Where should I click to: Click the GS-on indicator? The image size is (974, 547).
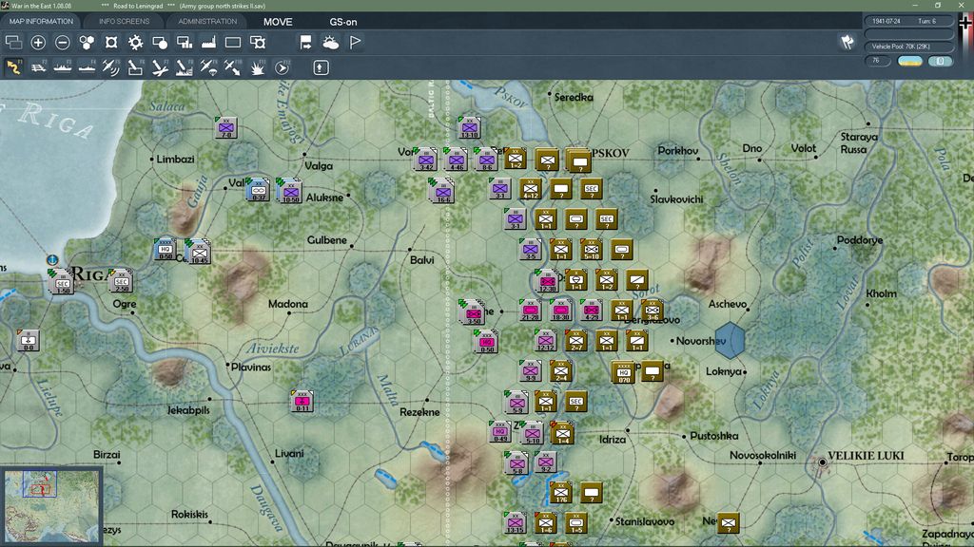[x=342, y=22]
